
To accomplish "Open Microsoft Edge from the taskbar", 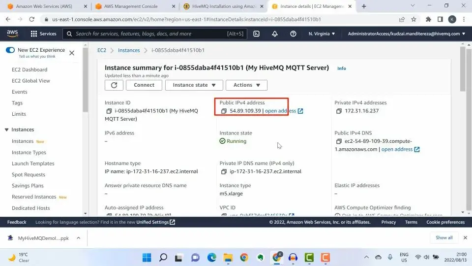I will click(x=211, y=258).
